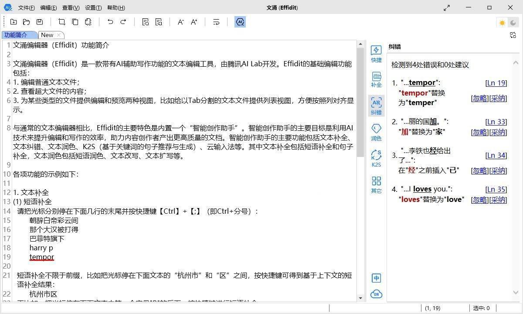Click the Redo arrow icon
Screen dimensions: 523x314
click(x=123, y=22)
